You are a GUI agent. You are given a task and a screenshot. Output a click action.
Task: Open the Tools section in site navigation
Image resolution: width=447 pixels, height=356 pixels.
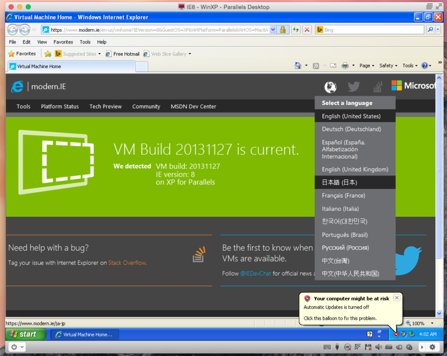coord(23,107)
